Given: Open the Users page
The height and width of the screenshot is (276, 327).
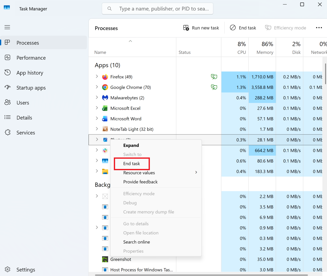Looking at the screenshot, I should pyautogui.click(x=44, y=103).
